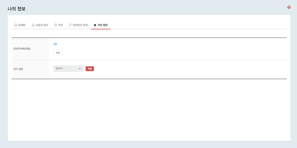Click the blue ON marketing mail status

[55, 44]
